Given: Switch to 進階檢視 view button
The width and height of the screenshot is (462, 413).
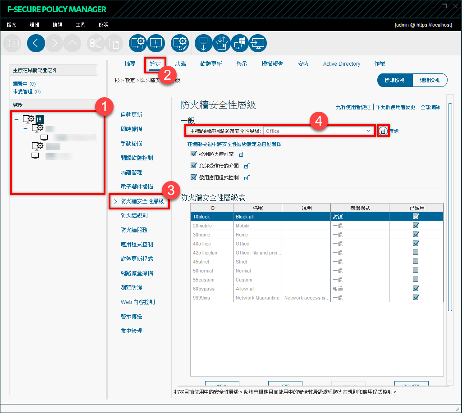Looking at the screenshot, I should (430, 80).
